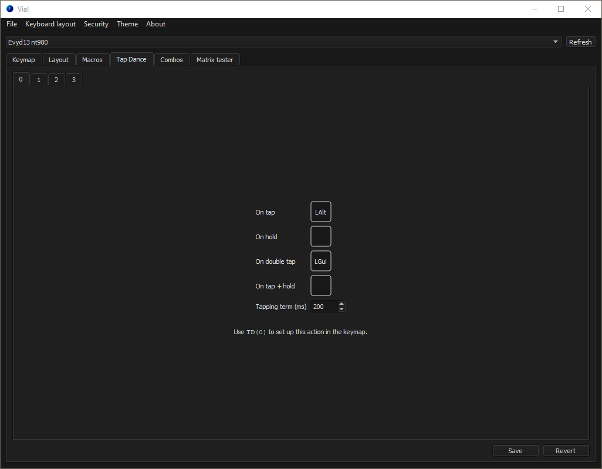Switch to the Keymap tab
The width and height of the screenshot is (602, 469).
[23, 60]
